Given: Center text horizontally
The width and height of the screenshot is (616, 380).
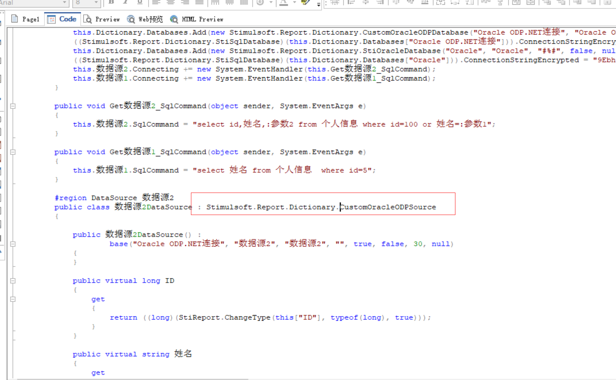Looking at the screenshot, I should pyautogui.click(x=170, y=2).
